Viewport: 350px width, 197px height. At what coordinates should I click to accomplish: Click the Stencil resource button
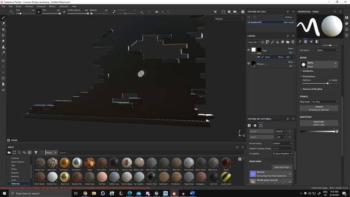pos(319,108)
